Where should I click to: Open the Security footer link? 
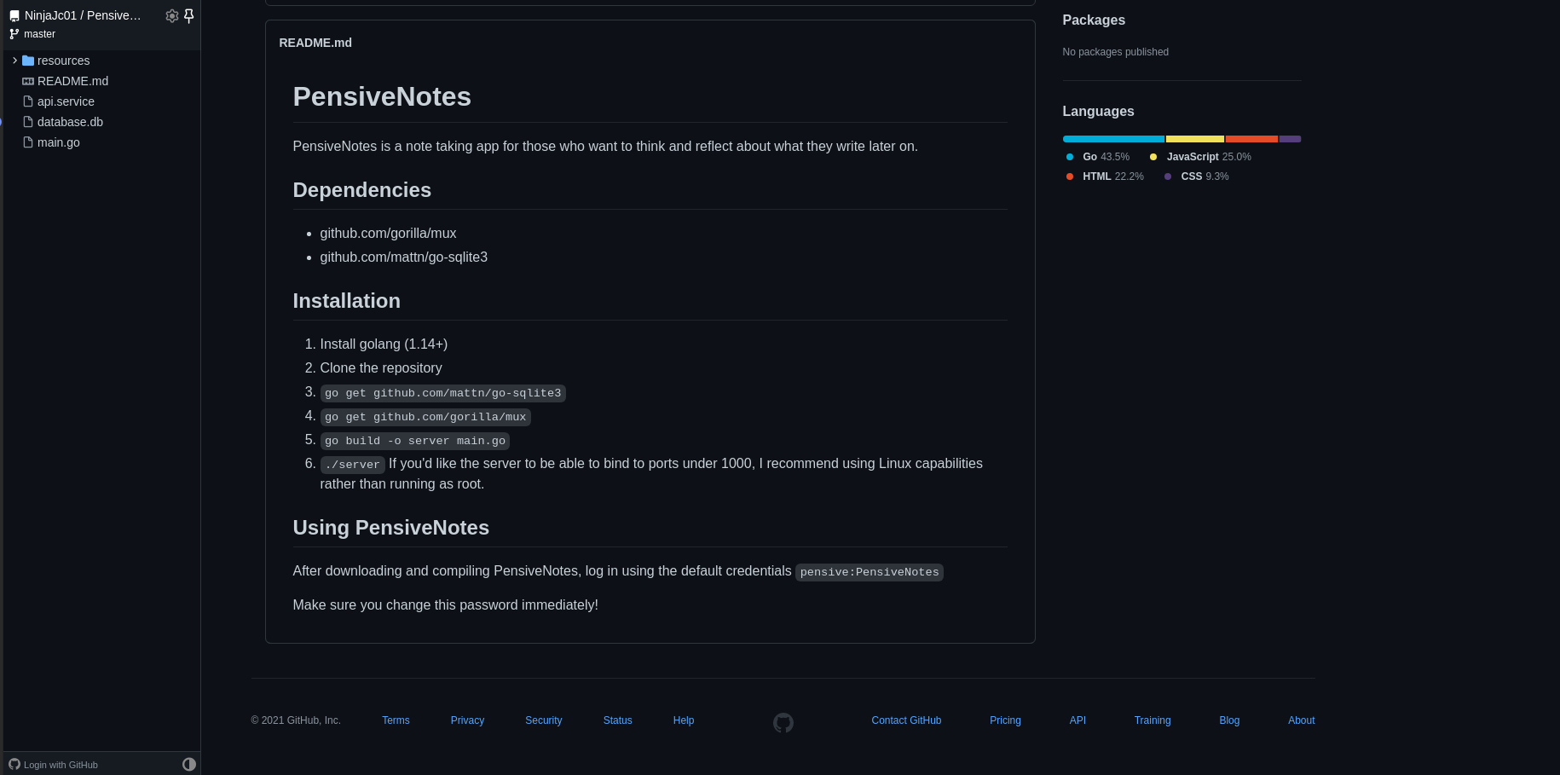(x=543, y=720)
